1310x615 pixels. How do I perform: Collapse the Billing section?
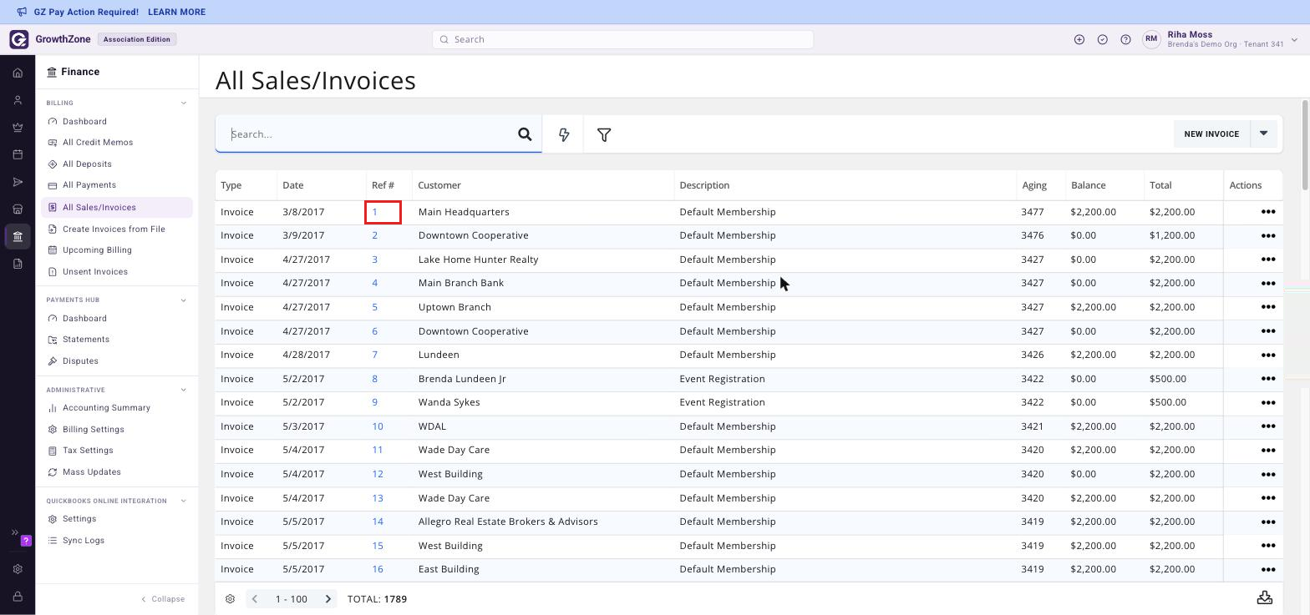click(184, 103)
